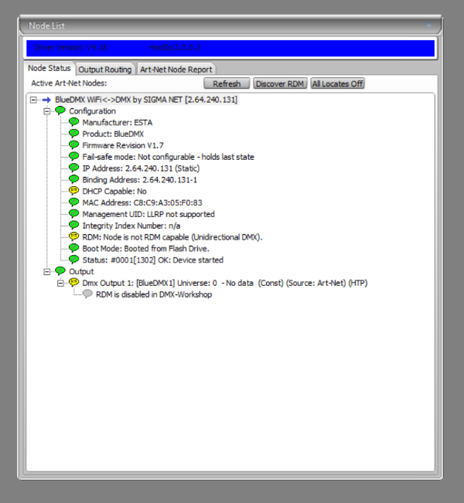Collapse the Configuration tree branch
The image size is (464, 503).
(46, 111)
